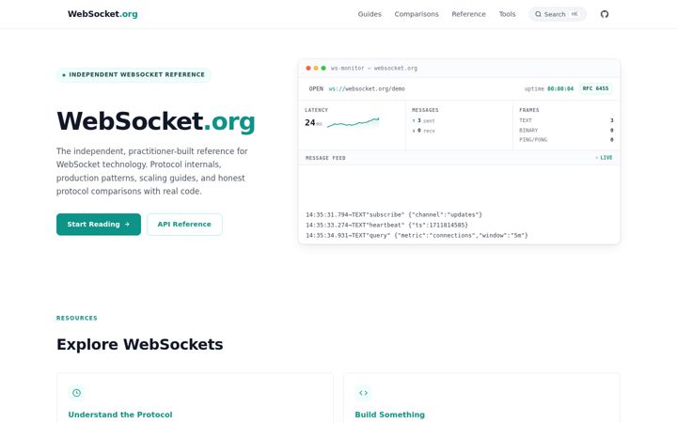This screenshot has height=423, width=677.
Task: Click the BINARY frames row
Action: (x=566, y=130)
